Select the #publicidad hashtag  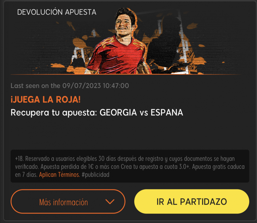[96, 175]
